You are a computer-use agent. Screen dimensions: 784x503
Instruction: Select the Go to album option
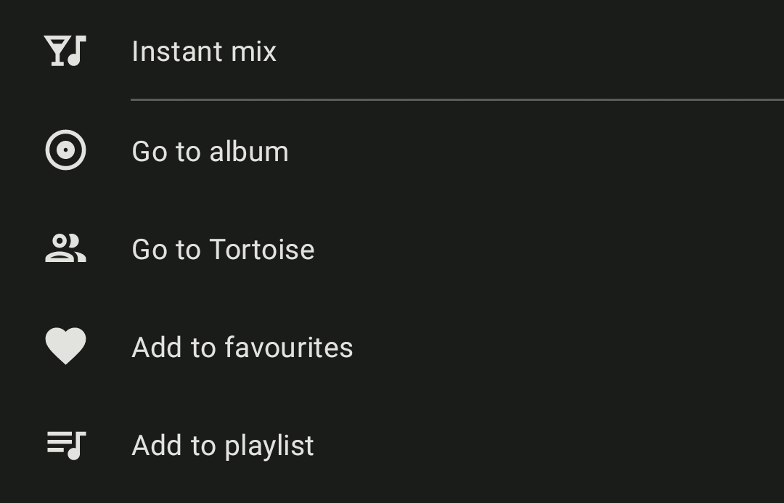click(x=210, y=151)
